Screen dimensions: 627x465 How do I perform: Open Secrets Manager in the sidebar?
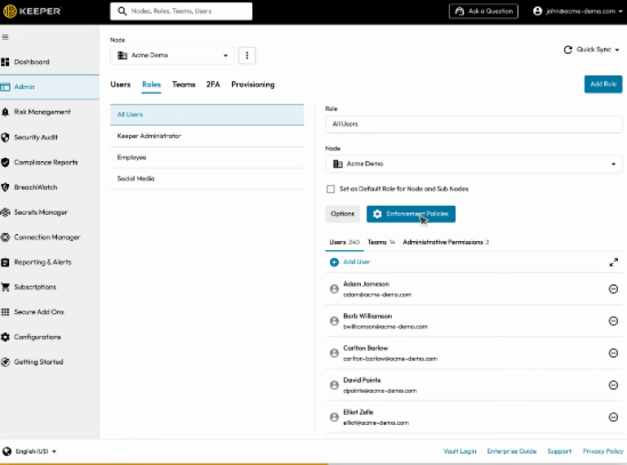click(40, 212)
